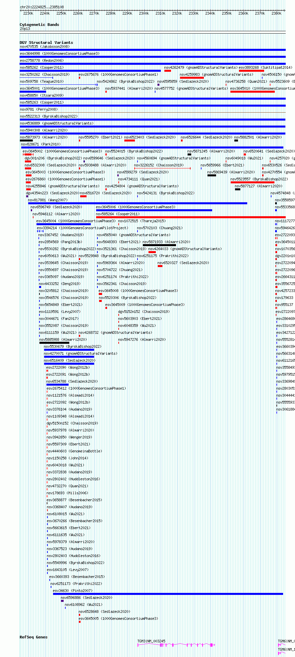This screenshot has width=295, height=657.
Task: Select the 20p13 band label
Action: coord(25,29)
